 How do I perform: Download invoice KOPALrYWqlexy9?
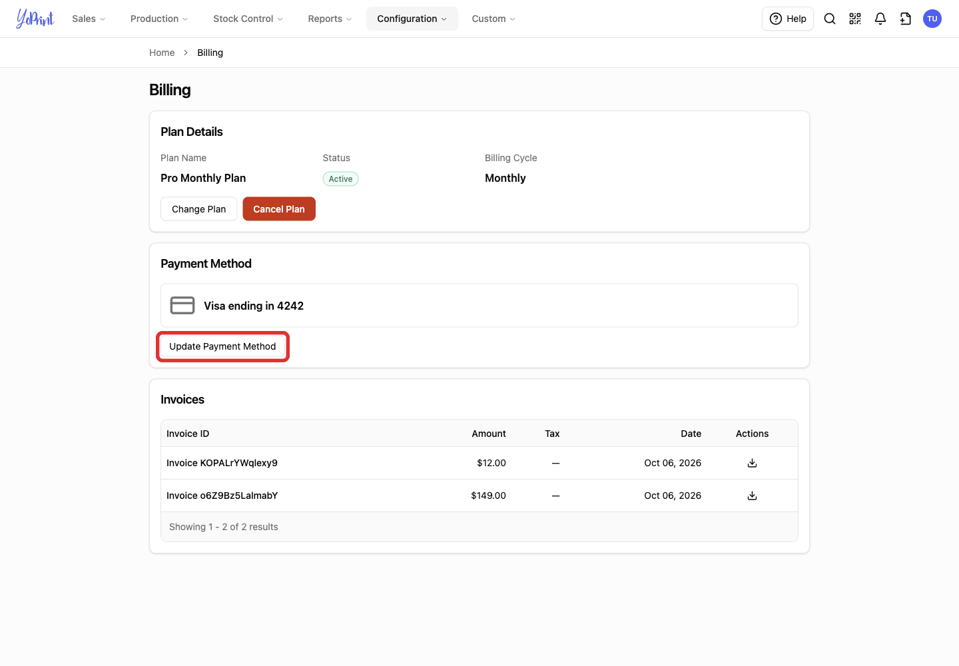(x=752, y=463)
